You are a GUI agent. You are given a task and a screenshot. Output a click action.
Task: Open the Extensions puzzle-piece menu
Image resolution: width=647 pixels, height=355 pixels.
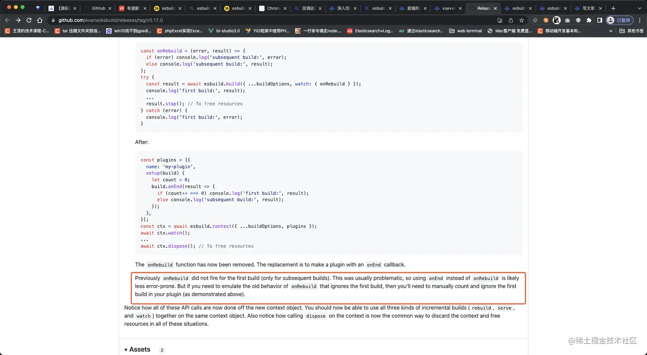589,20
